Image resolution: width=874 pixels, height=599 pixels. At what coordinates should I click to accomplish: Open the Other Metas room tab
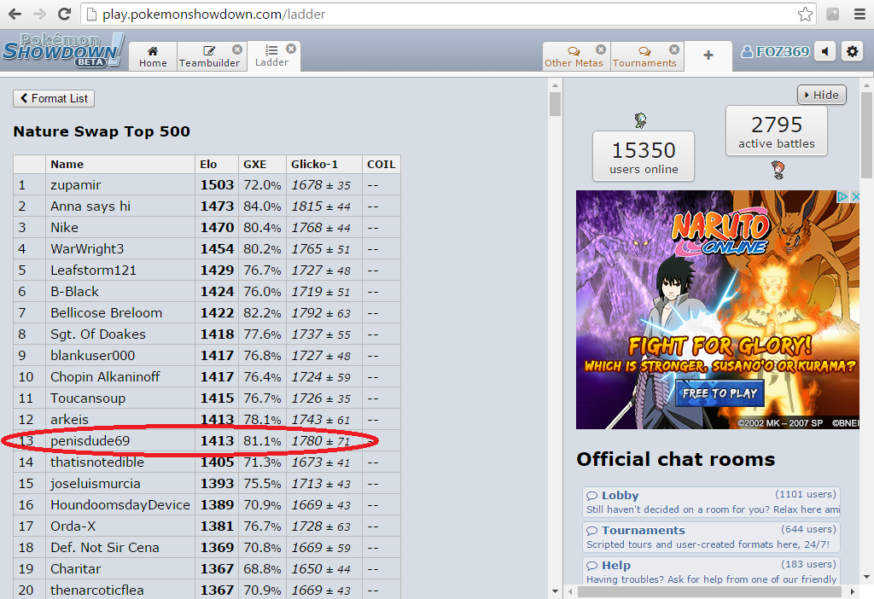tap(574, 56)
